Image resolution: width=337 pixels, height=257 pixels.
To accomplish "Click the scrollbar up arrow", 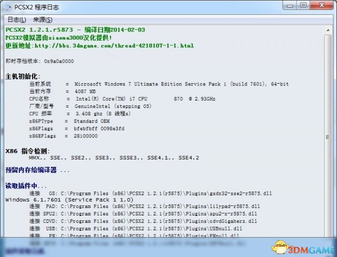I will pyautogui.click(x=328, y=30).
